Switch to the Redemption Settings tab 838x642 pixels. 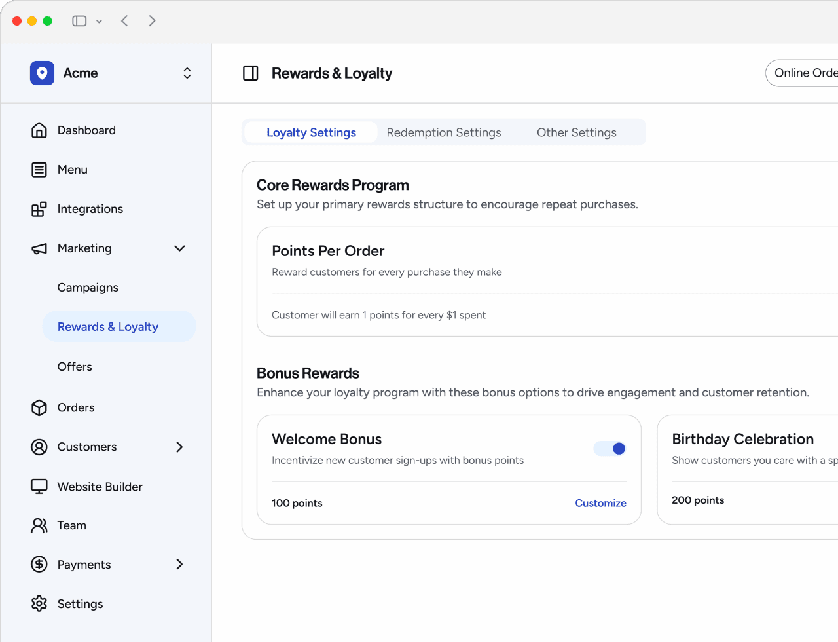[444, 132]
